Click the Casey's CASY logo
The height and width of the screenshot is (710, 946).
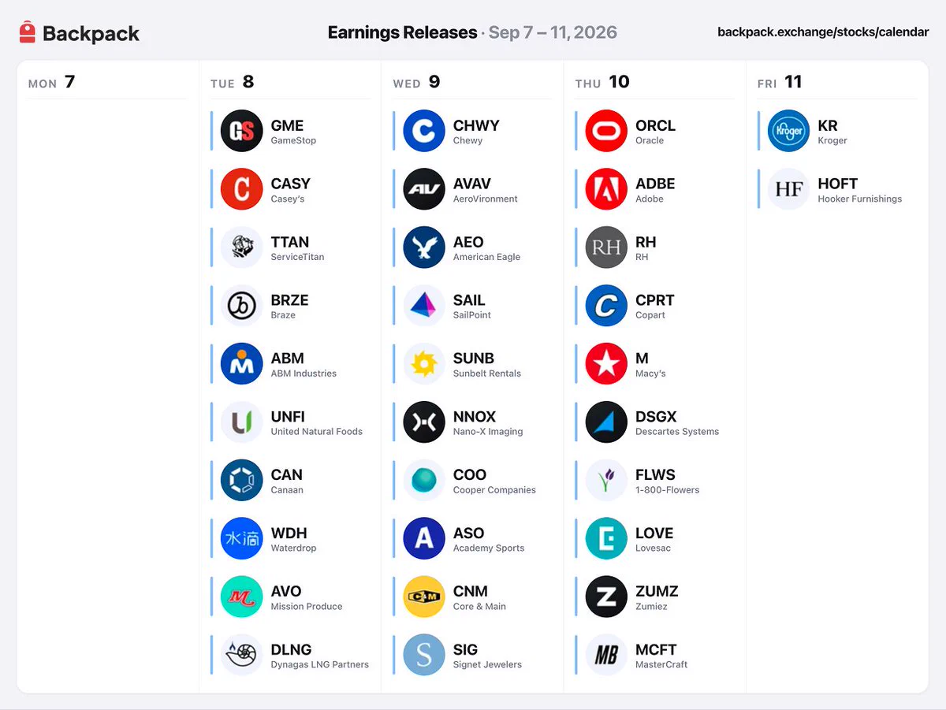coord(241,189)
